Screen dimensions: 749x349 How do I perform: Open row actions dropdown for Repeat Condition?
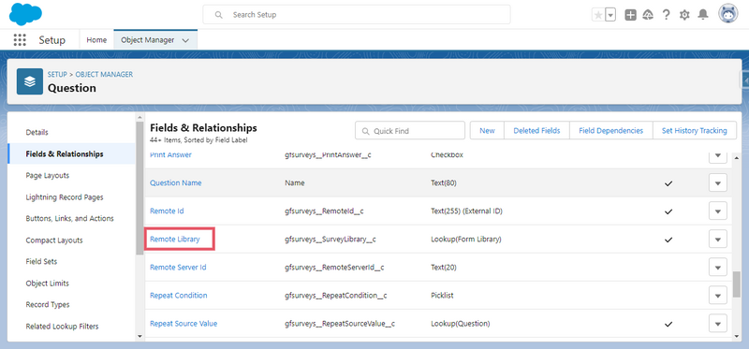(717, 296)
